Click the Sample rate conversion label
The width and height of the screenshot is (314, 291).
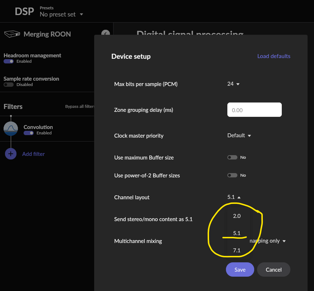(x=31, y=79)
